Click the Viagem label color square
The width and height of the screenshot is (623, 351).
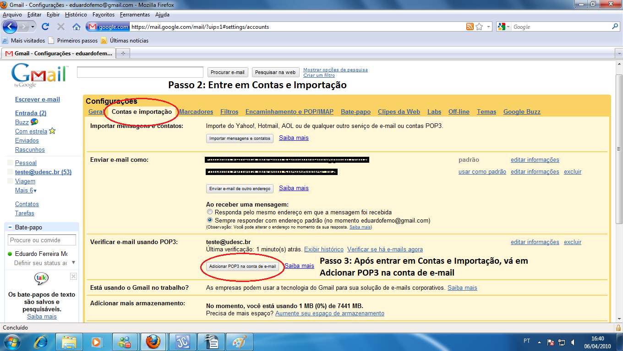pyautogui.click(x=10, y=181)
